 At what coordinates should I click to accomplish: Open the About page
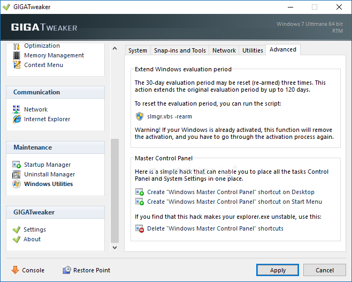32,239
